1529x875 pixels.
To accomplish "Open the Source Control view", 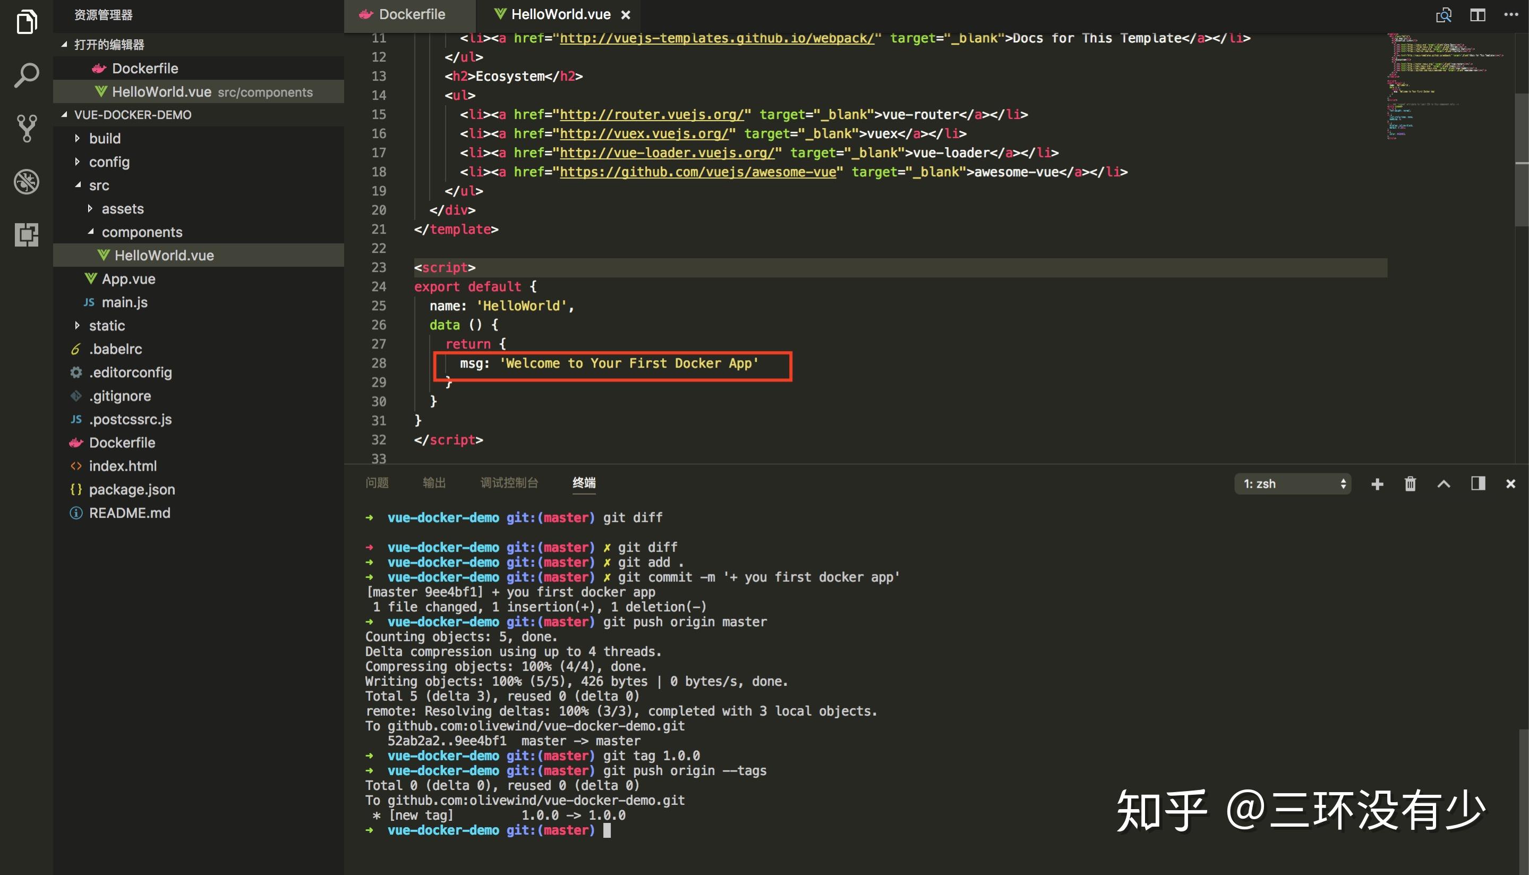I will tap(27, 128).
